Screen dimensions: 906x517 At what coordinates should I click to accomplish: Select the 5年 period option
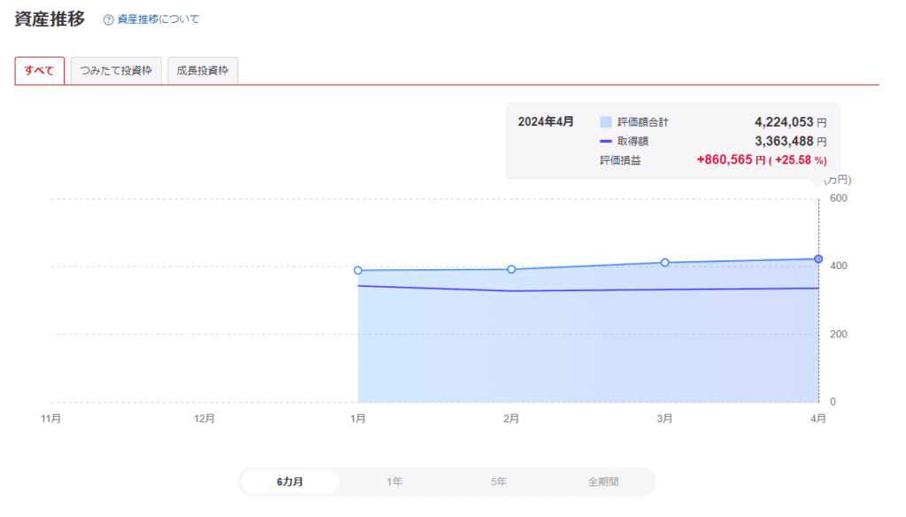(499, 482)
